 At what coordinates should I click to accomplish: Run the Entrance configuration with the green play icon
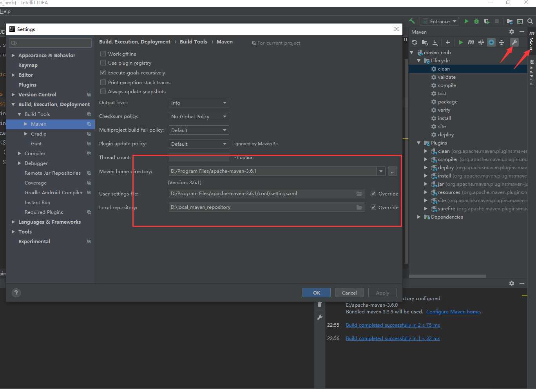coord(466,21)
